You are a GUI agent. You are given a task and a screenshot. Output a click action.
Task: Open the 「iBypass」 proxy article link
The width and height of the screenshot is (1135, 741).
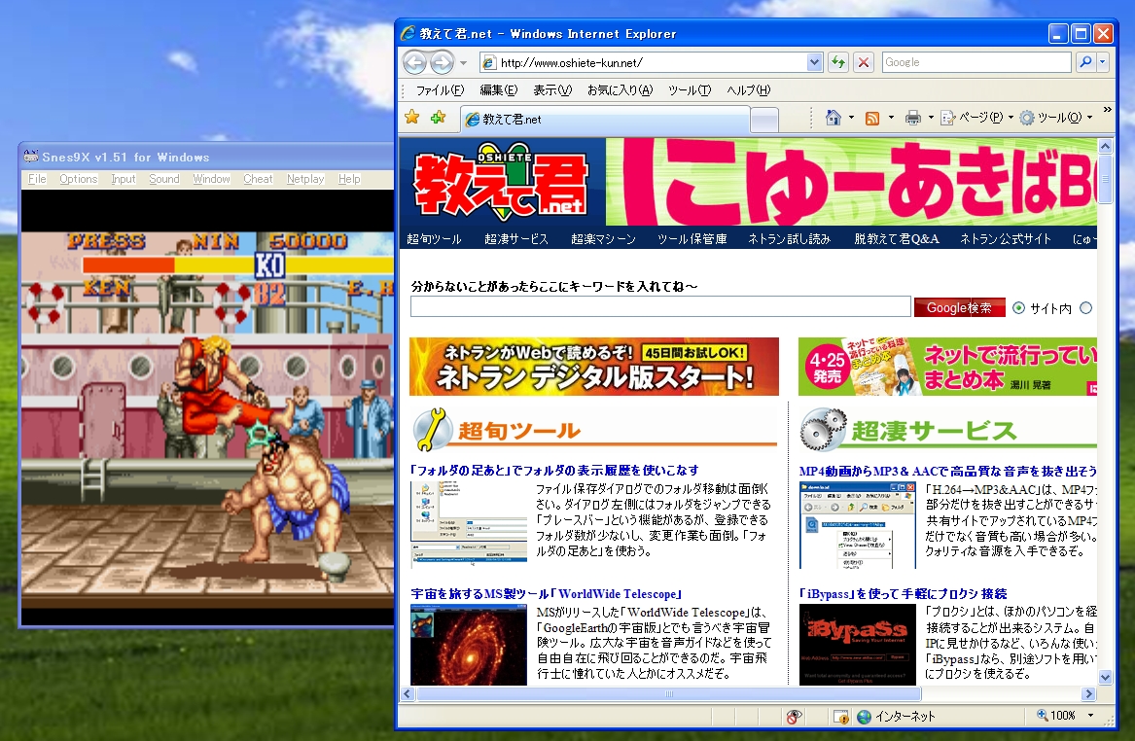point(903,594)
